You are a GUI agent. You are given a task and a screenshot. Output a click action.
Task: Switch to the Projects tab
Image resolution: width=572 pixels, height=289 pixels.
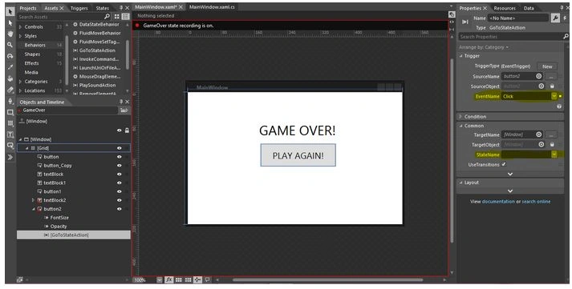click(28, 8)
